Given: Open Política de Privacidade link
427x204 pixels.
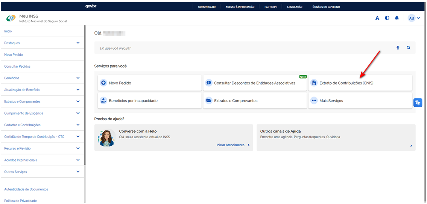Looking at the screenshot, I should [x=20, y=201].
